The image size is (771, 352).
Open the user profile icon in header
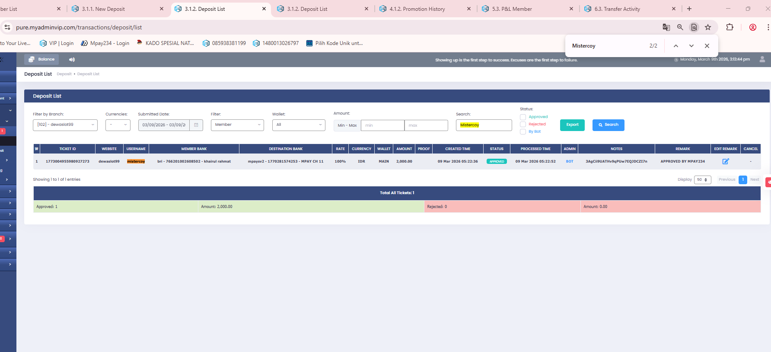tap(762, 59)
